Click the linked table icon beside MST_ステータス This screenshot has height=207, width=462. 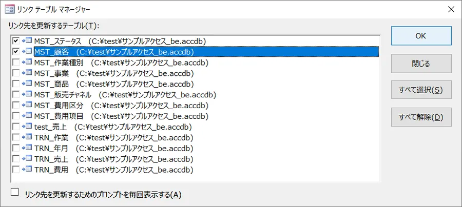pyautogui.click(x=27, y=40)
